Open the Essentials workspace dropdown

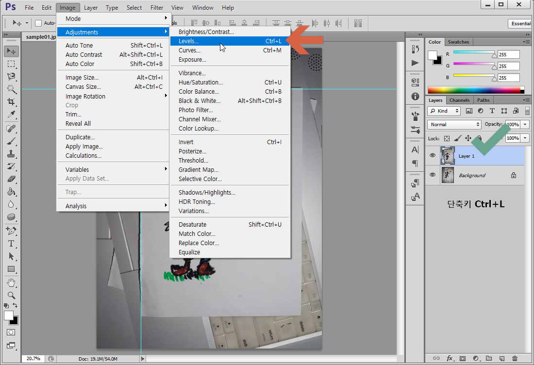click(520, 23)
